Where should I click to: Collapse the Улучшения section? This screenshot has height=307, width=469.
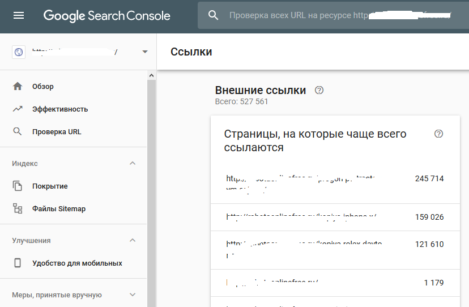pyautogui.click(x=133, y=241)
